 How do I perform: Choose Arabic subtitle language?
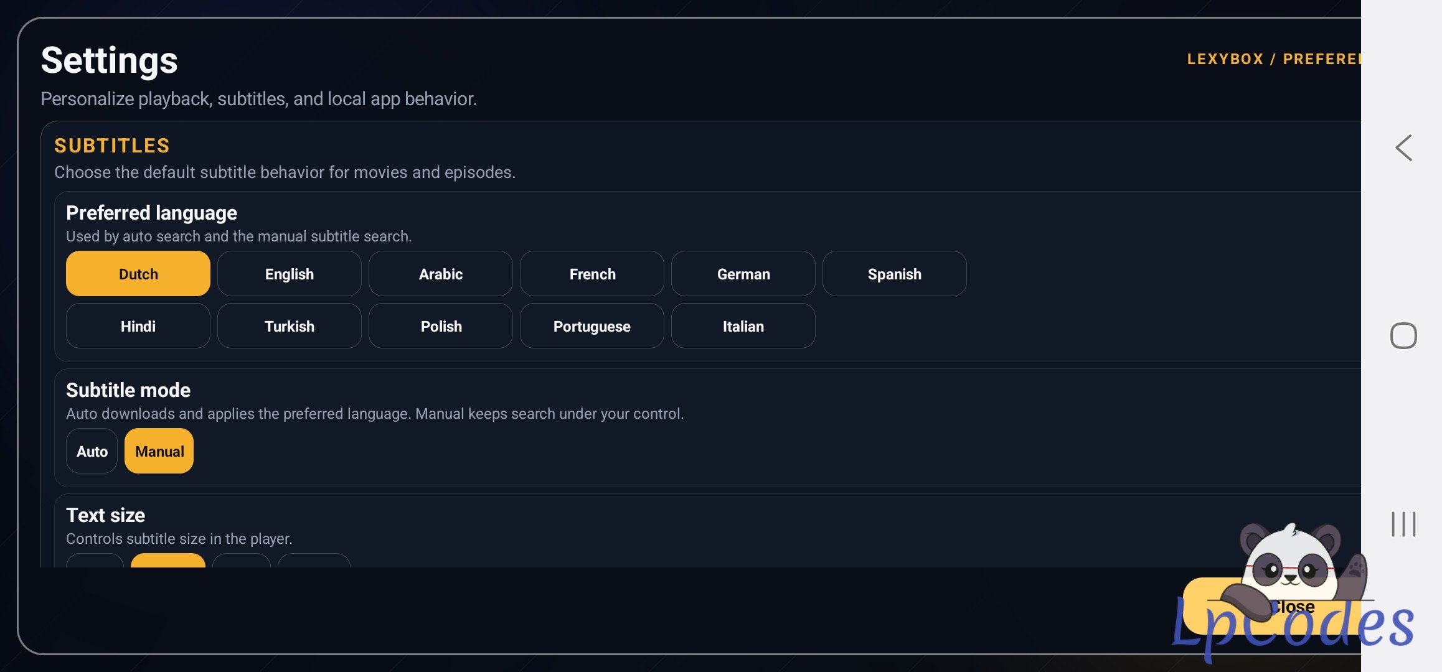pos(441,274)
